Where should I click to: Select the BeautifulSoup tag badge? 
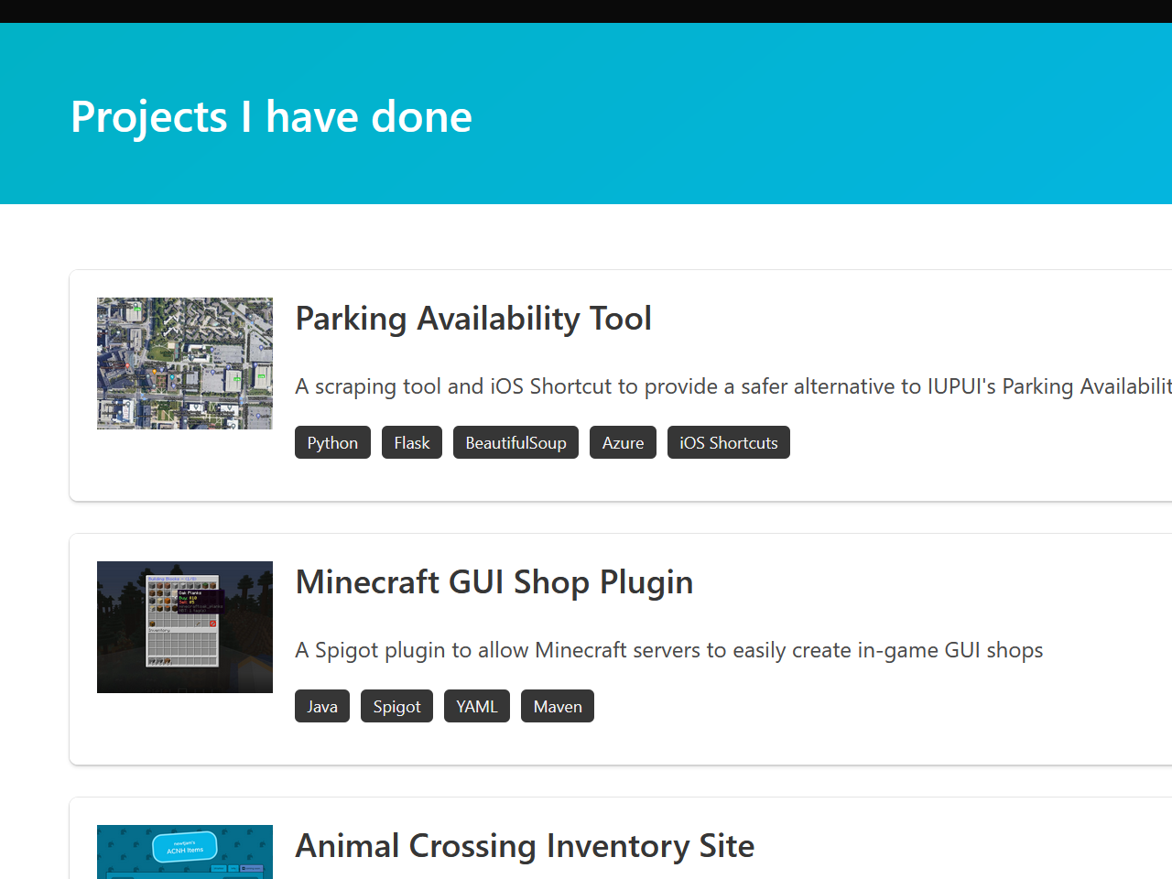tap(515, 443)
